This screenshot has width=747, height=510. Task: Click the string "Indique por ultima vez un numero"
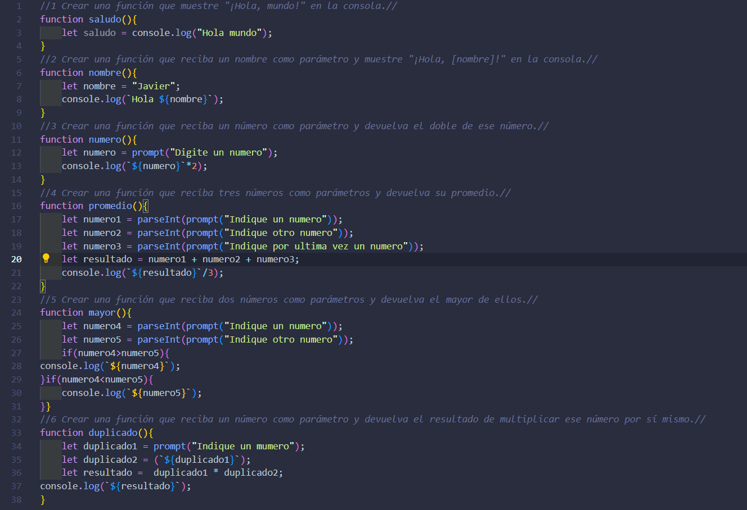click(316, 246)
